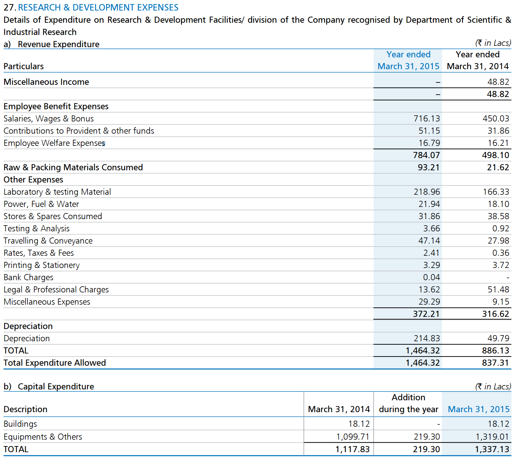Click Depreciation 2015 value 214.83

point(427,338)
